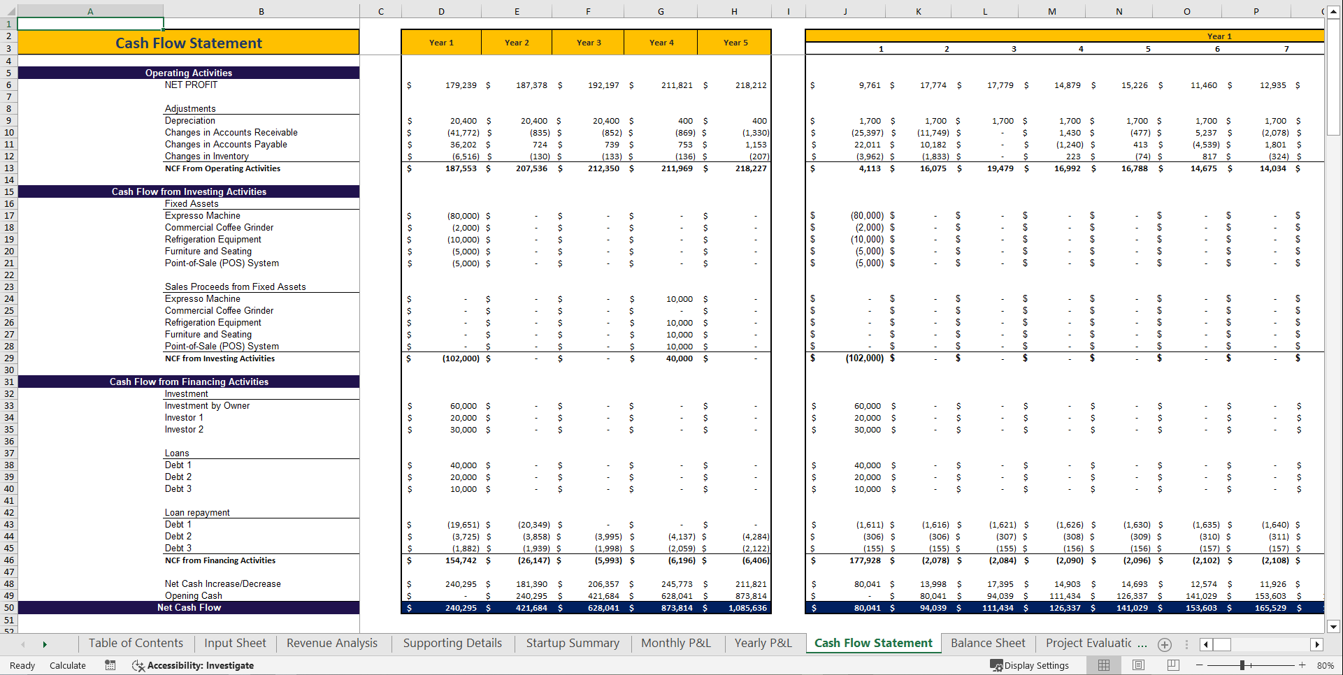This screenshot has height=675, width=1343.
Task: Enable Page Break Preview via its icon
Action: (x=1173, y=665)
